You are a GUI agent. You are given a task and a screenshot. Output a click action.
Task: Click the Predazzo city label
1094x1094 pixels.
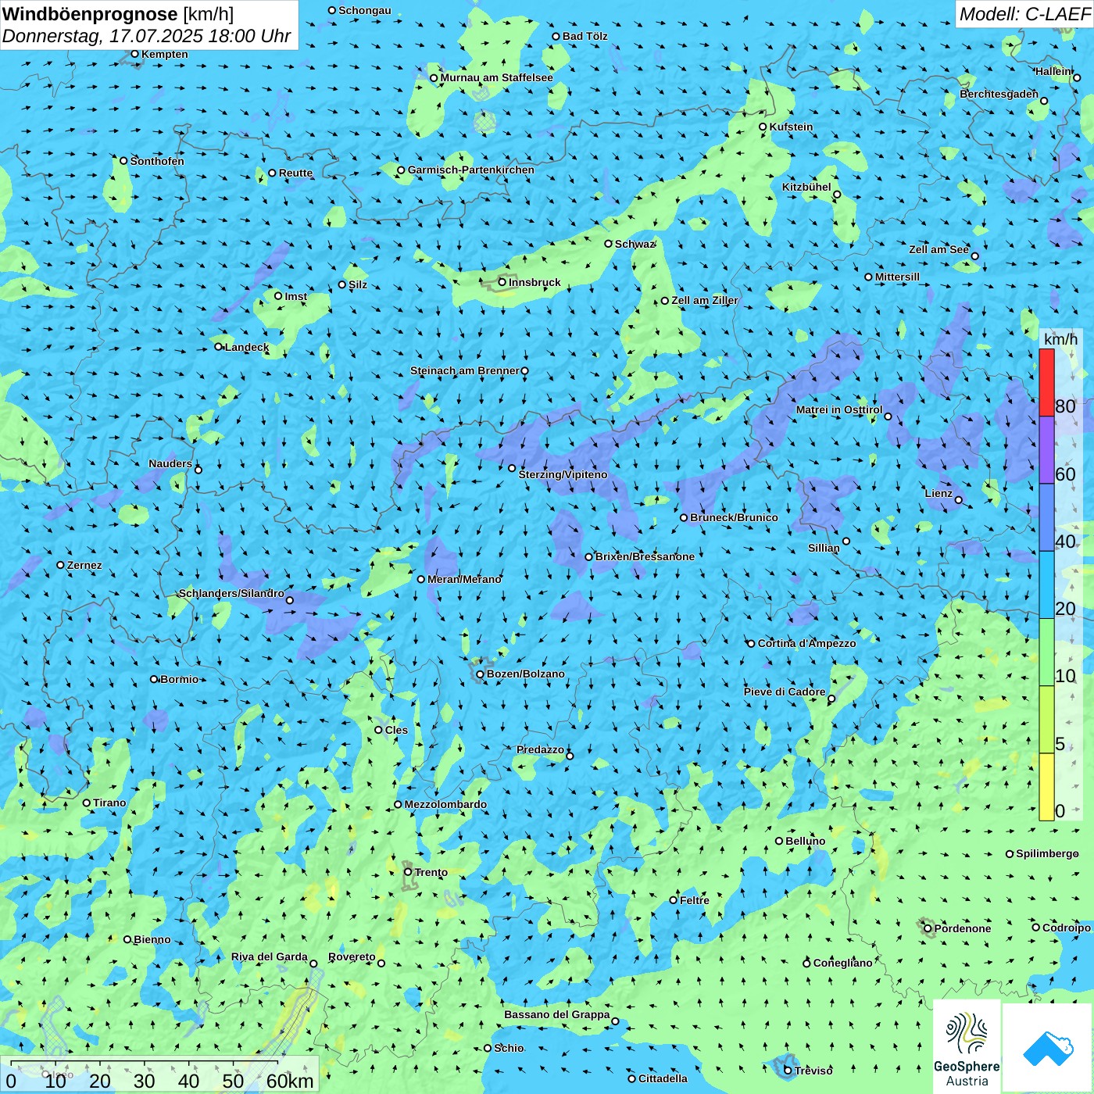click(x=540, y=749)
